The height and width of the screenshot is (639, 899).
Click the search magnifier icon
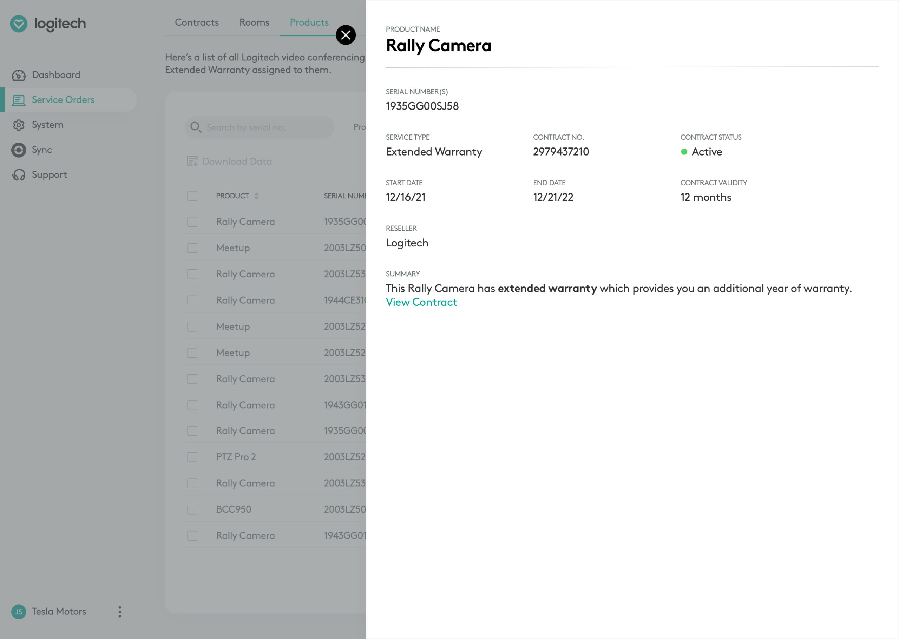coord(196,127)
